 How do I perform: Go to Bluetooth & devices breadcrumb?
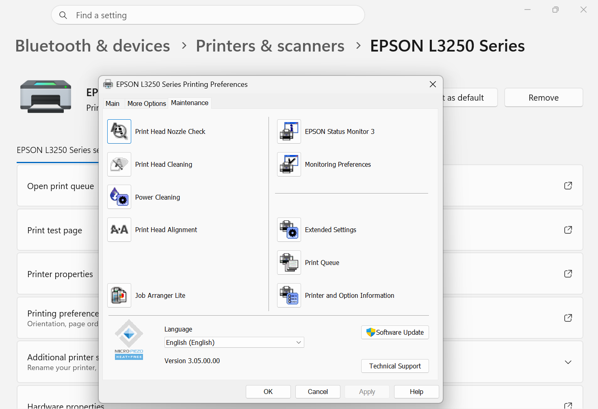pos(93,46)
